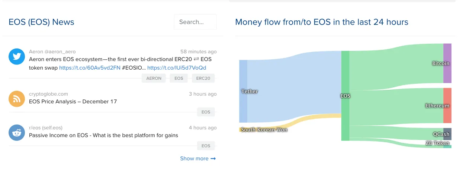Click the Reddit alien icon
The image size is (476, 179).
[x=17, y=133]
